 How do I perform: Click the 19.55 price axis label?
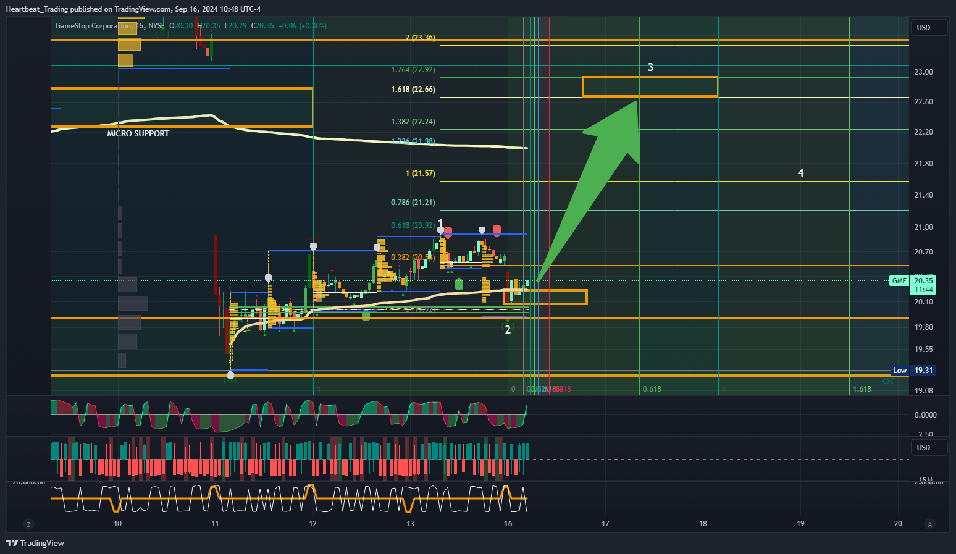click(x=923, y=350)
